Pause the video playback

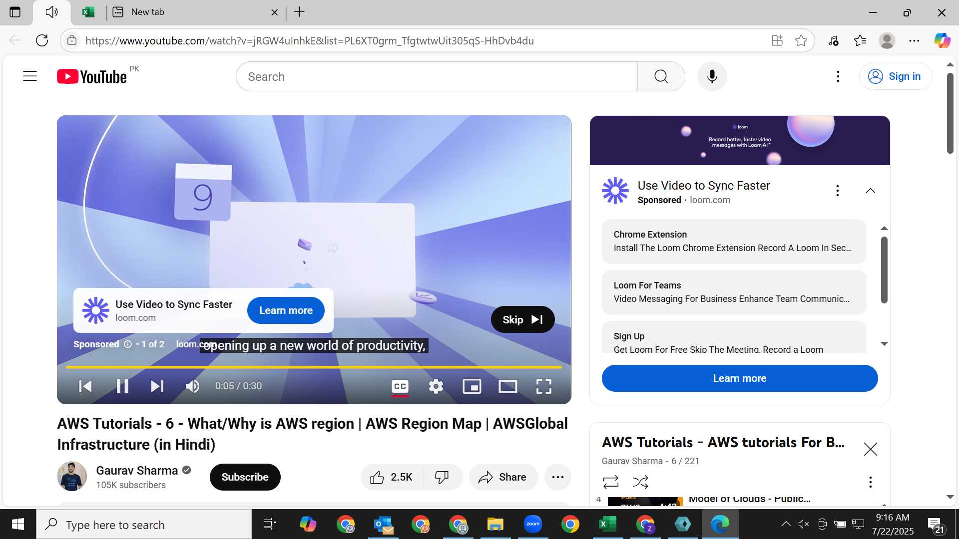click(x=122, y=386)
